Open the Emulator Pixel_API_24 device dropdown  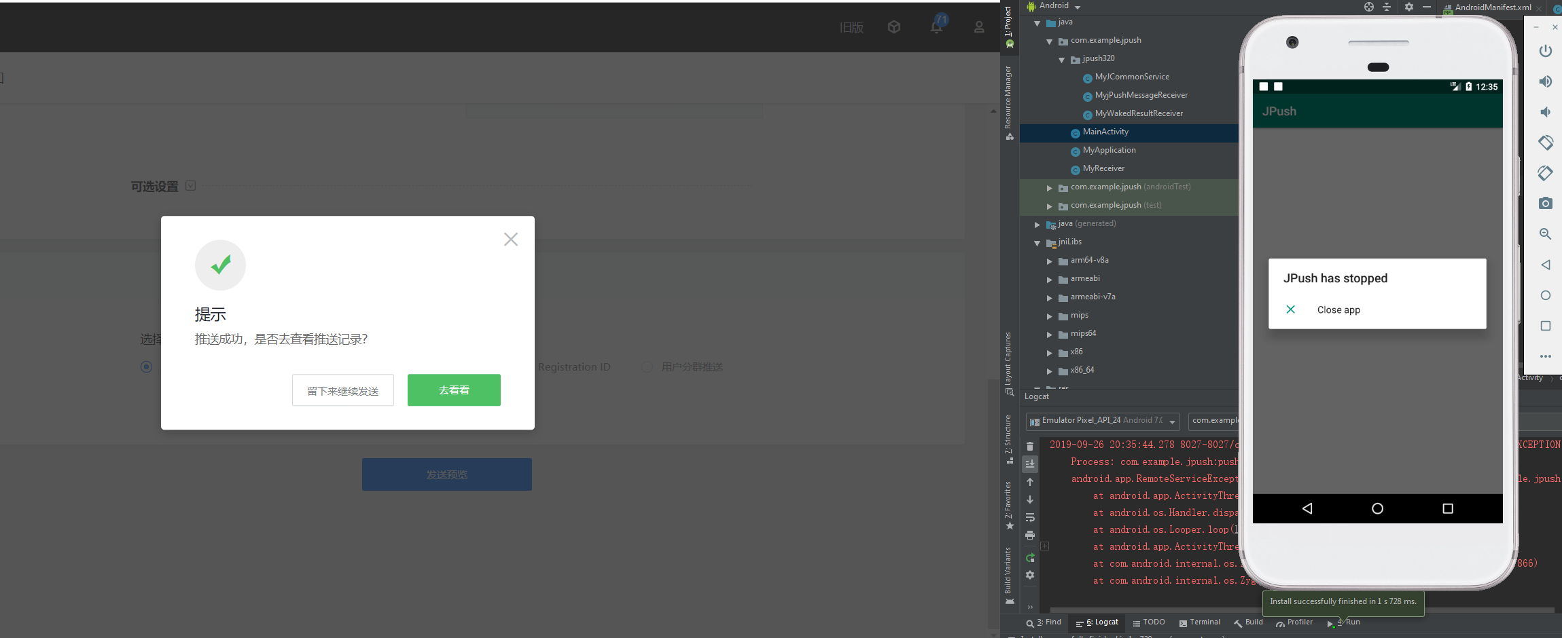(x=1103, y=421)
